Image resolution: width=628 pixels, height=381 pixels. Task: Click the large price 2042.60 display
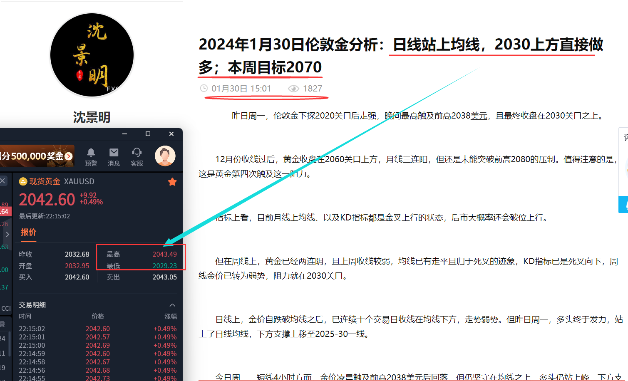tap(47, 200)
